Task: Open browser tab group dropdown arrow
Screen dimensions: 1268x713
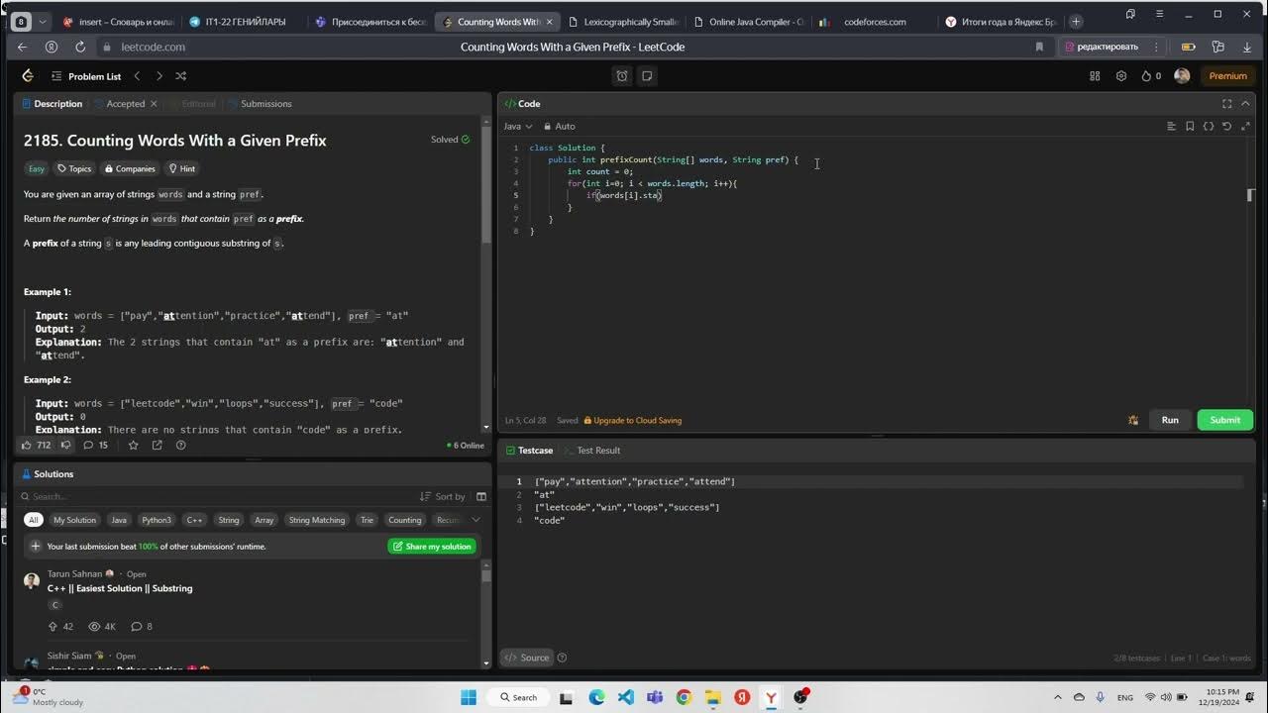Action: (x=43, y=22)
